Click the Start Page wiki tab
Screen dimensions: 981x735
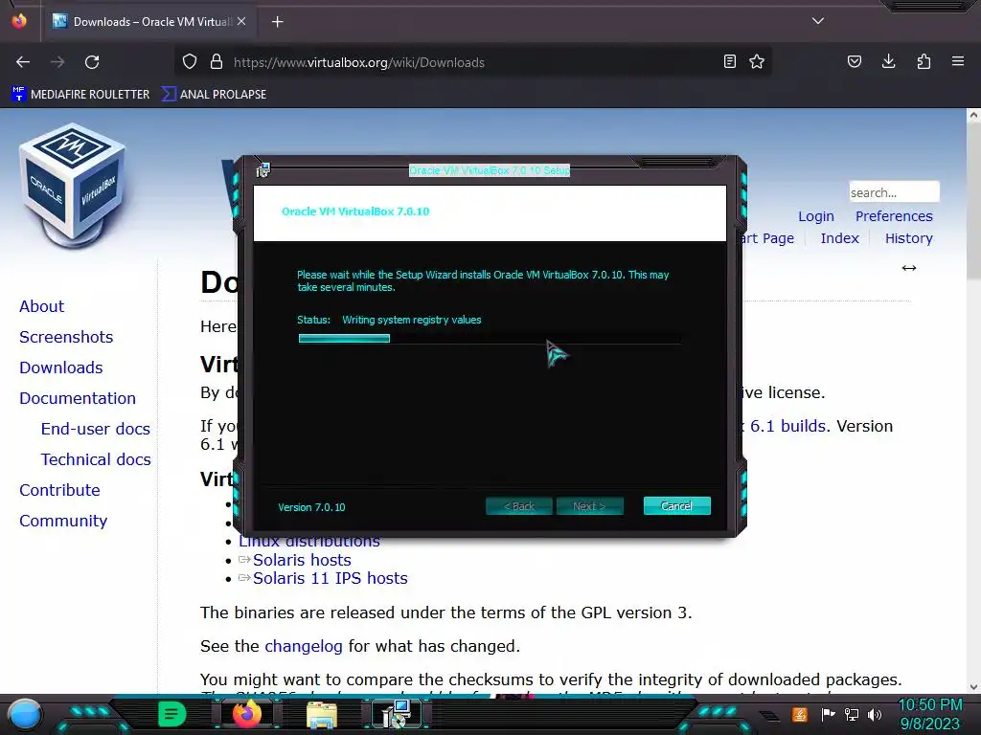767,238
